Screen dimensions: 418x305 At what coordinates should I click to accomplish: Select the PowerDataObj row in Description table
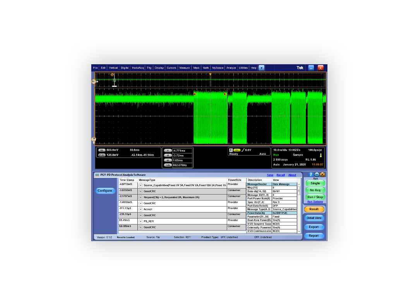[x=272, y=213]
